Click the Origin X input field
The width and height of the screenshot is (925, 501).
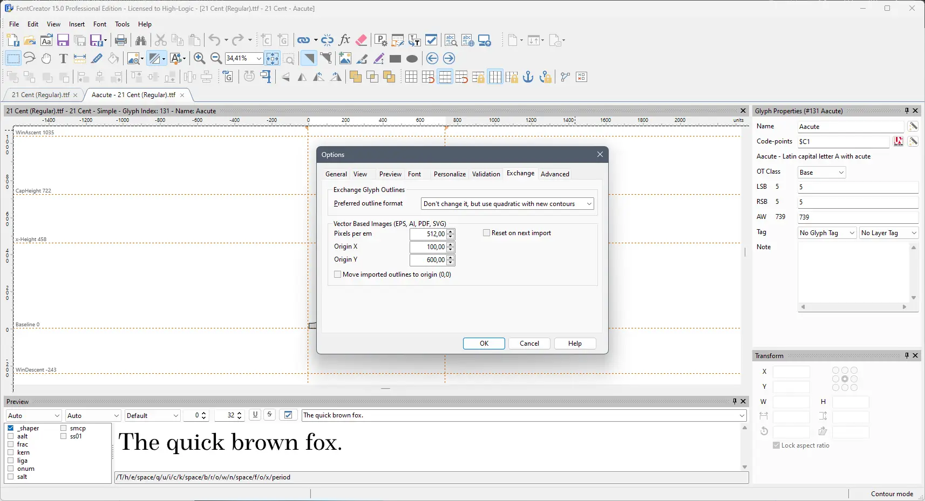(x=429, y=247)
